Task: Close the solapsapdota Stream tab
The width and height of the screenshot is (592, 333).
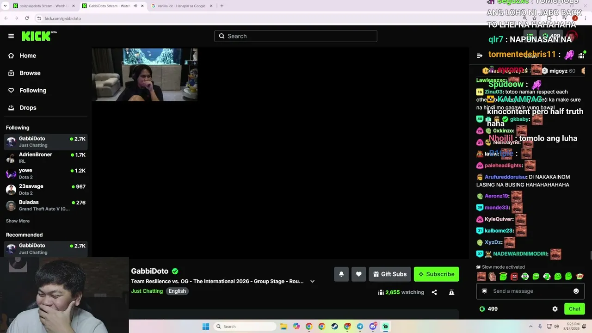Action: coord(73,6)
